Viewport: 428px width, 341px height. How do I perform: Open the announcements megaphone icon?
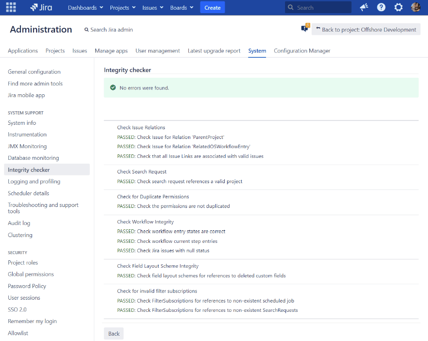[x=363, y=7]
